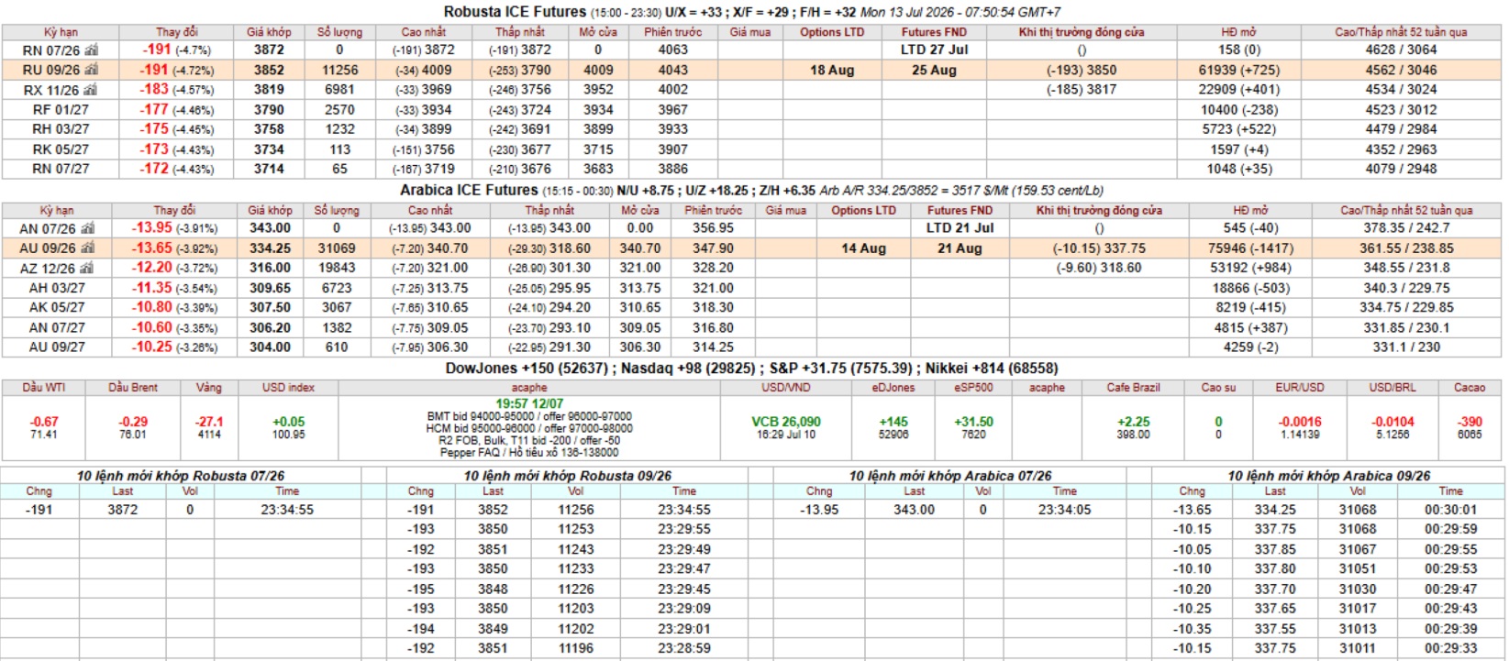Screen dimensions: 1509x661
Task: Click Robusta 'Thay đổi' column header
Action: [x=177, y=32]
